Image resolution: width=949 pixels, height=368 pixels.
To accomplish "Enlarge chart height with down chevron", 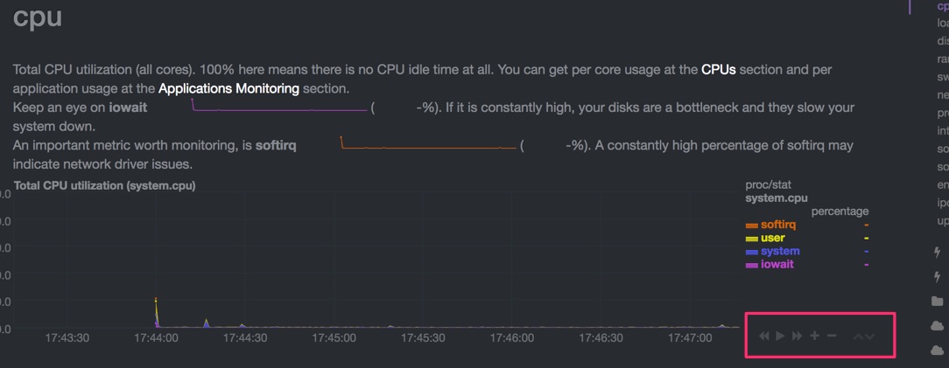I will (869, 336).
